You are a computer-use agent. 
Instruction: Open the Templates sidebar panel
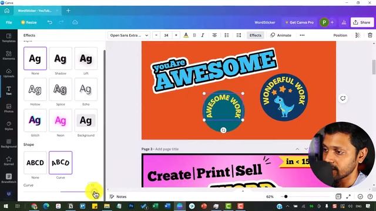(x=9, y=38)
